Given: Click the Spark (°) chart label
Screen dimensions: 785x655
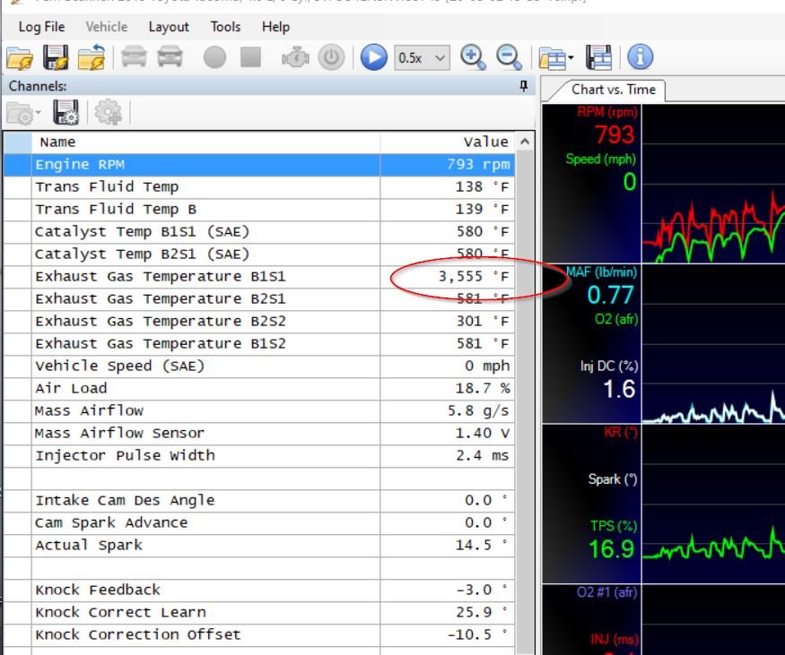Looking at the screenshot, I should tap(613, 479).
